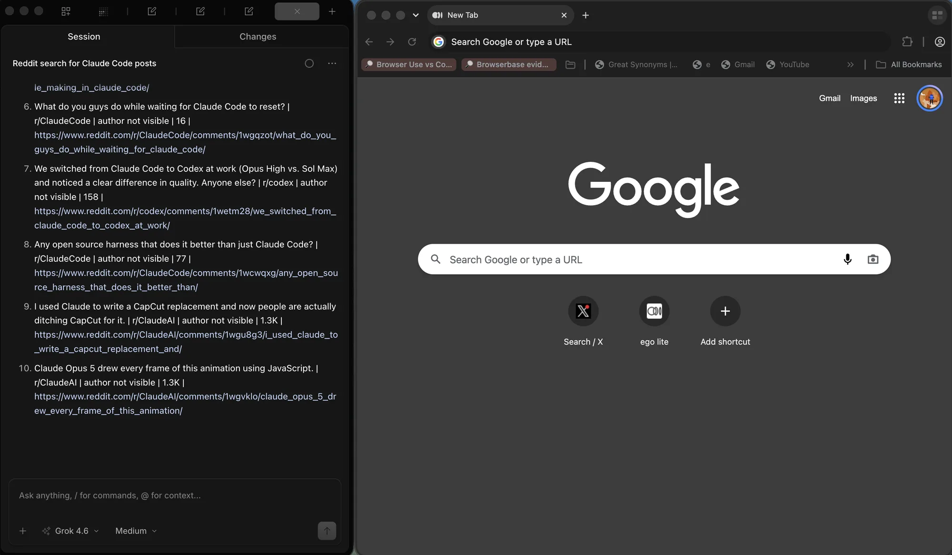Open 'Browser Use vs Co...' bookmark
The width and height of the screenshot is (952, 555).
(x=409, y=64)
